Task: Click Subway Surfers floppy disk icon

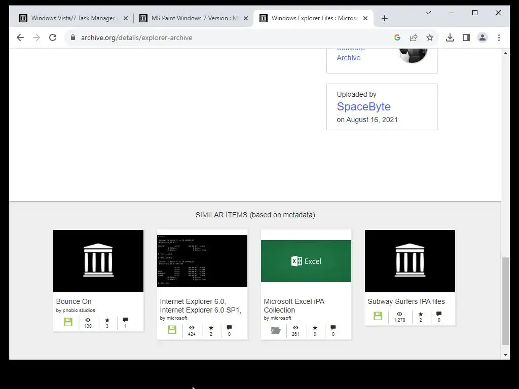Action: [x=378, y=316]
